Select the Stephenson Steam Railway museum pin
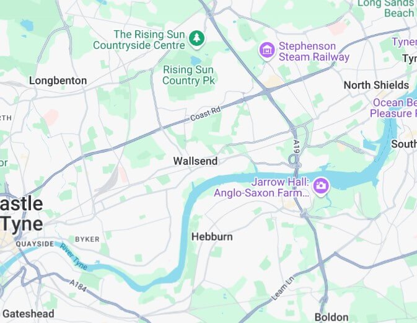Screen dimensions: 417x323 [267, 51]
